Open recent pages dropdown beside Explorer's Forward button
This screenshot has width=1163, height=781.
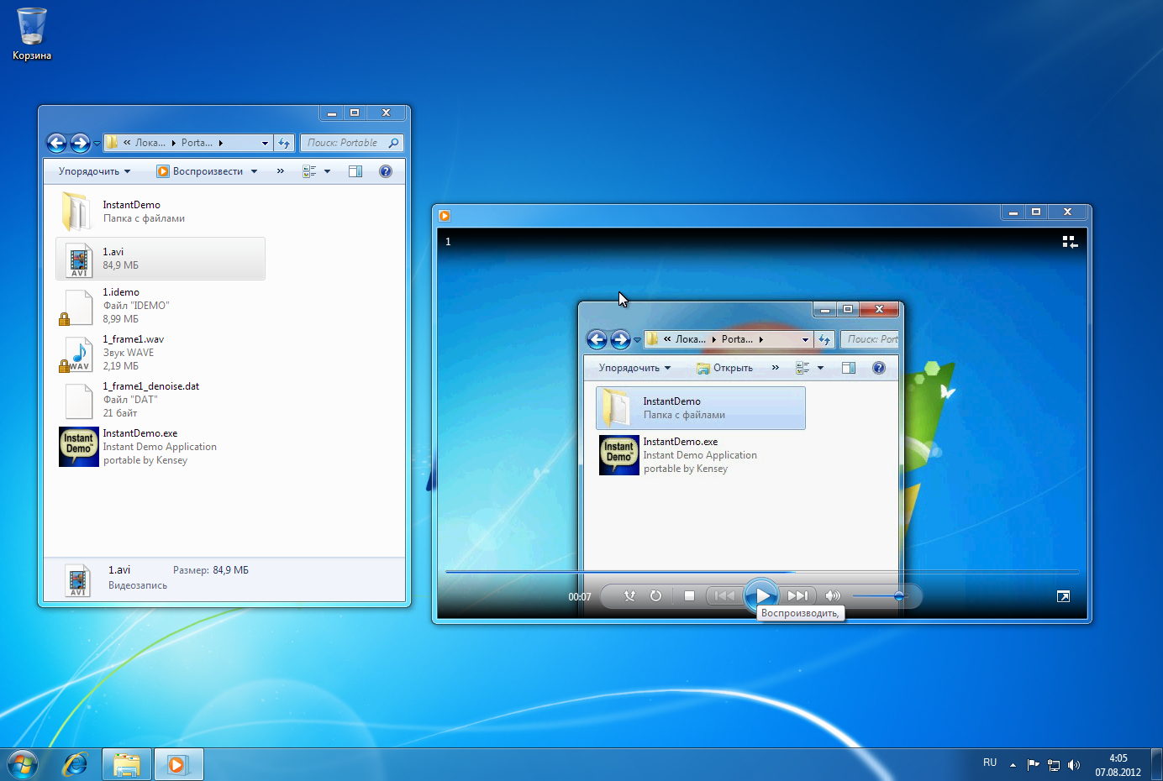[x=97, y=144]
